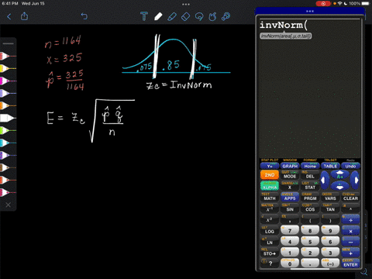372x279 pixels.
Task: Go back with the back arrow
Action: [9, 17]
